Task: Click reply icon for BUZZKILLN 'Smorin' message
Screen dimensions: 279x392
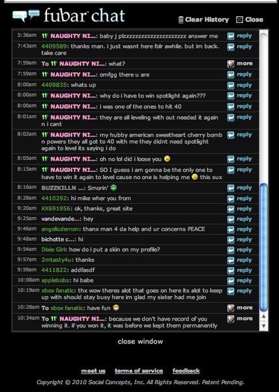Action: [x=231, y=188]
